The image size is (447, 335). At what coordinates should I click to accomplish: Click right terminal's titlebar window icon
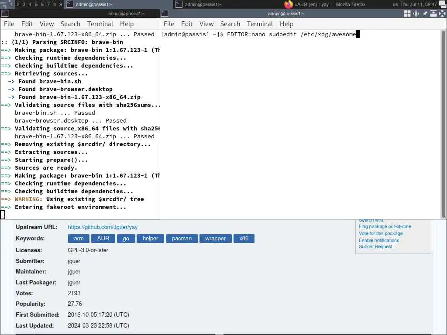165,14
